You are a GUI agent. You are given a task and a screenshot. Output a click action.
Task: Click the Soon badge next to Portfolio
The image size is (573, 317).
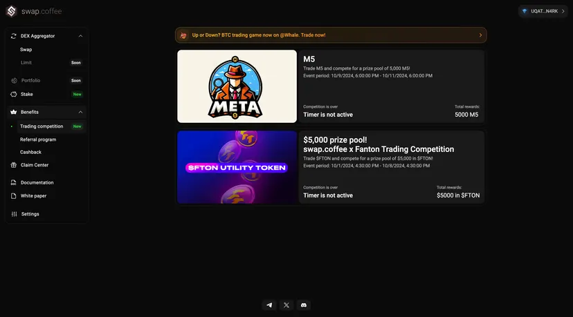[76, 81]
